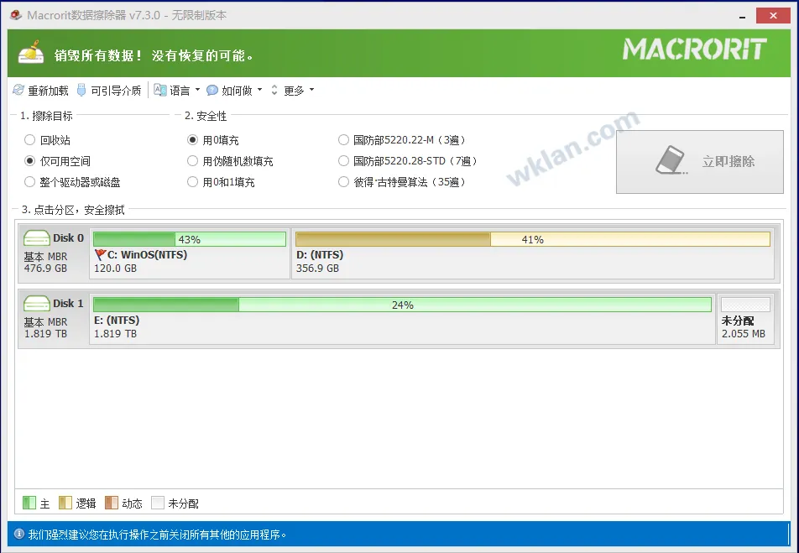Click the reload (重新加载) refresh icon
Viewport: 799px width, 553px height.
point(18,91)
